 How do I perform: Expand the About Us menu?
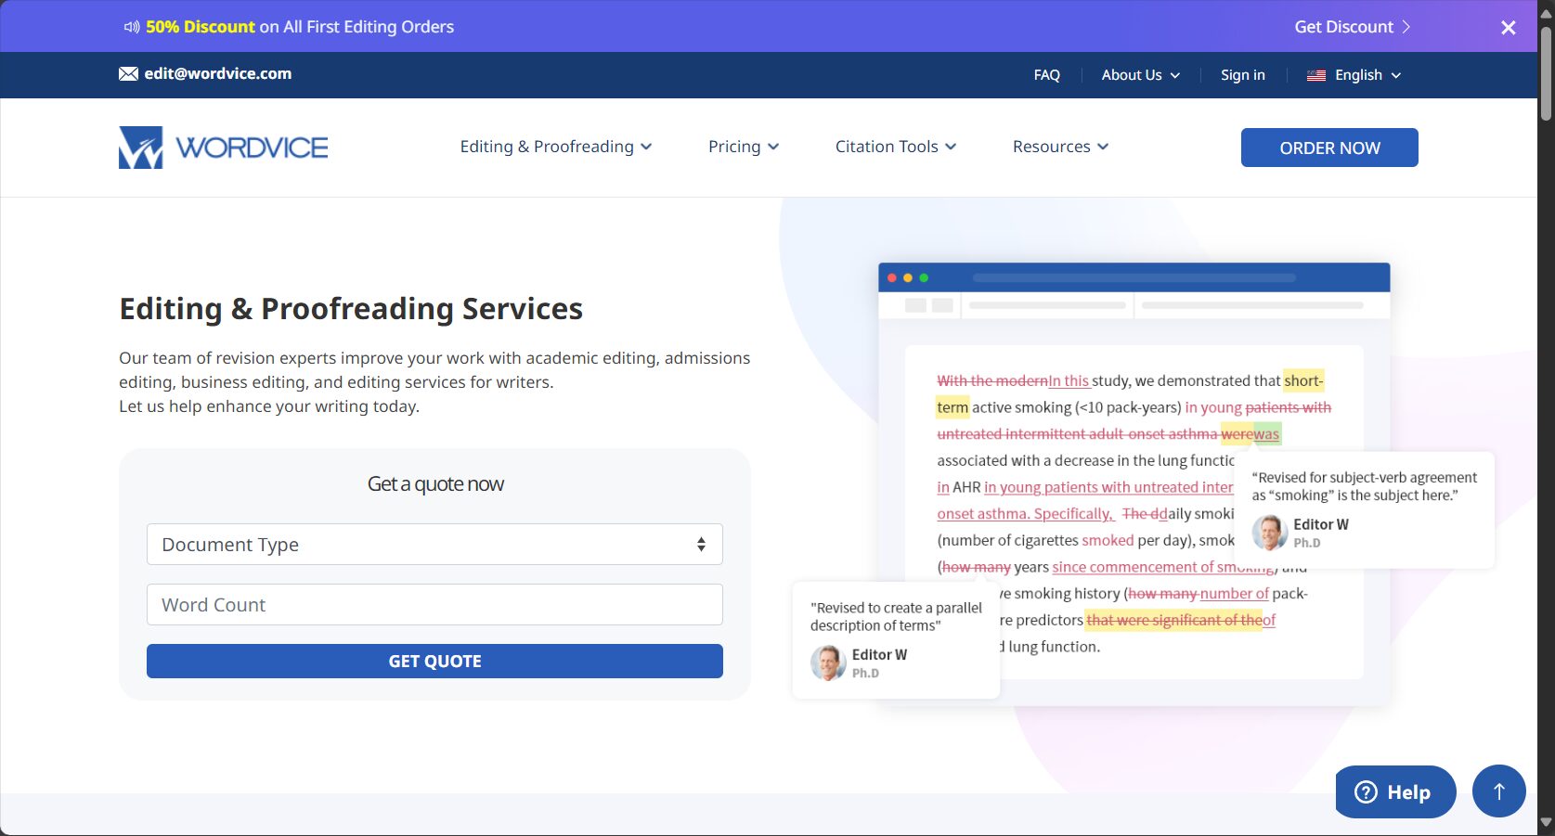click(1140, 75)
